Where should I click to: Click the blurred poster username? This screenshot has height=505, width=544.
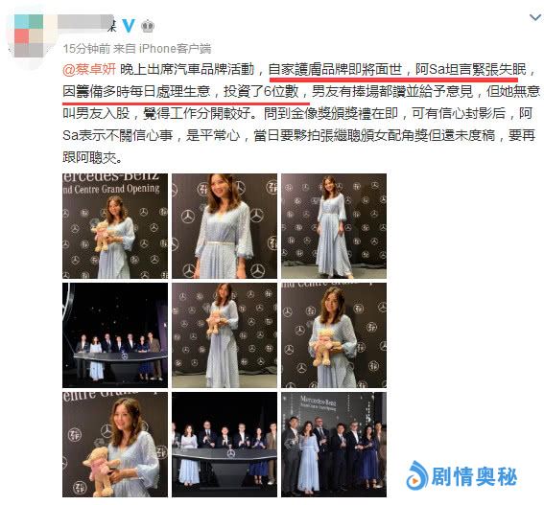point(86,23)
